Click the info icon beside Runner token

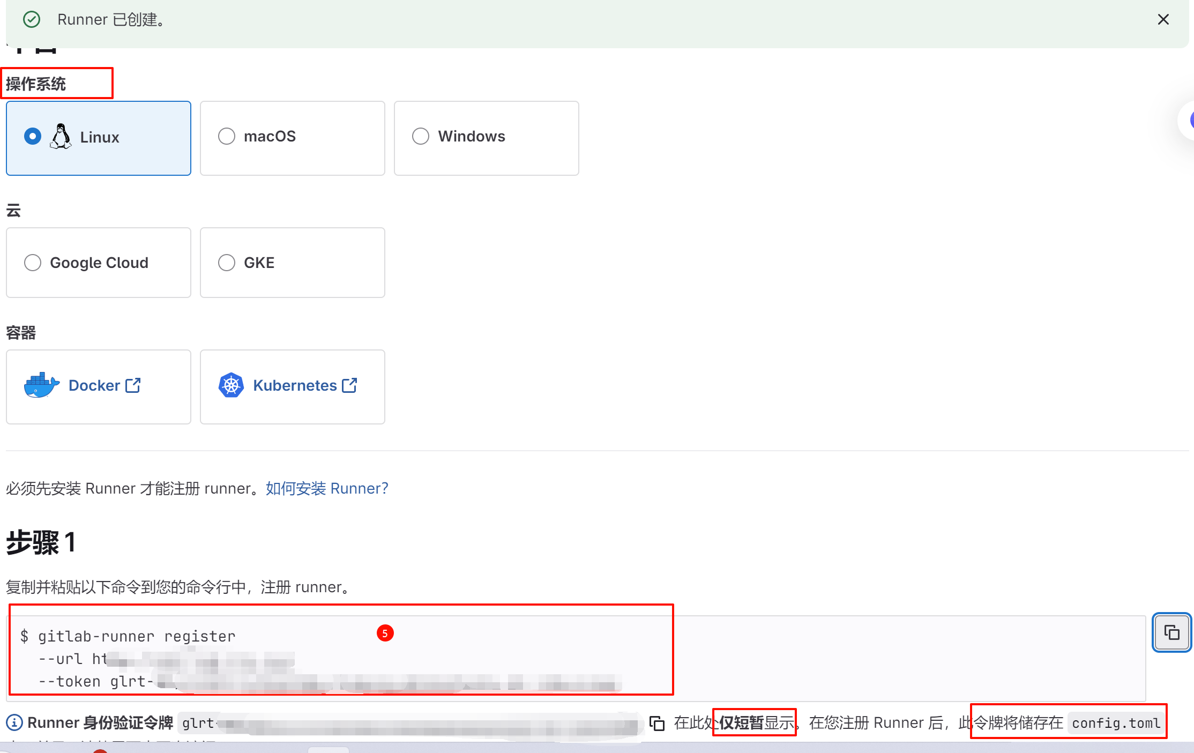[x=14, y=723]
